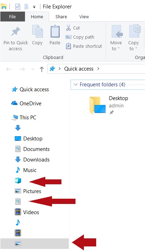Click the Pin to Quick access icon

tap(16, 31)
